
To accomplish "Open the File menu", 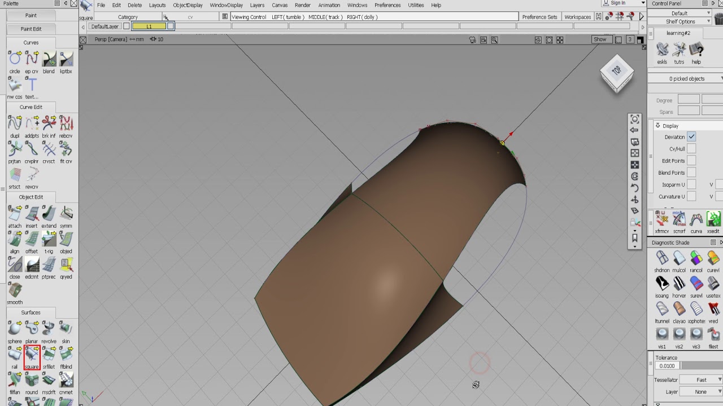I will pyautogui.click(x=101, y=5).
